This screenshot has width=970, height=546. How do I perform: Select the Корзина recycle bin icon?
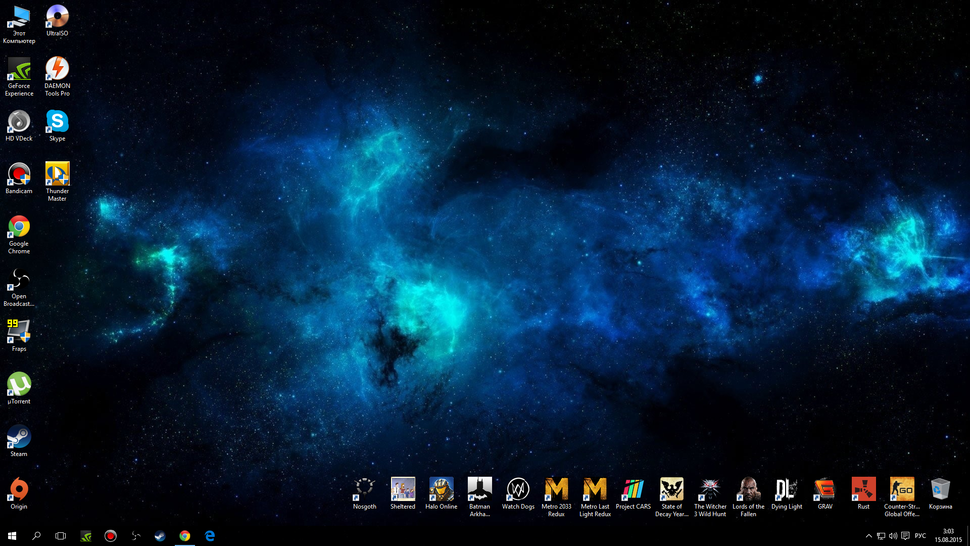[x=940, y=493]
